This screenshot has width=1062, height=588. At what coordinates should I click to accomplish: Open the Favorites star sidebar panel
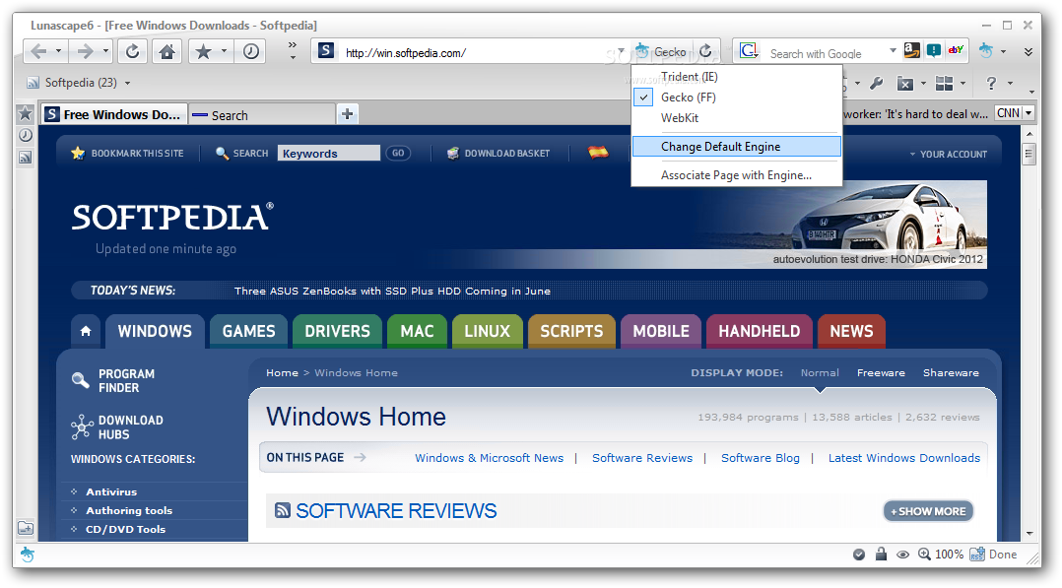[x=25, y=113]
